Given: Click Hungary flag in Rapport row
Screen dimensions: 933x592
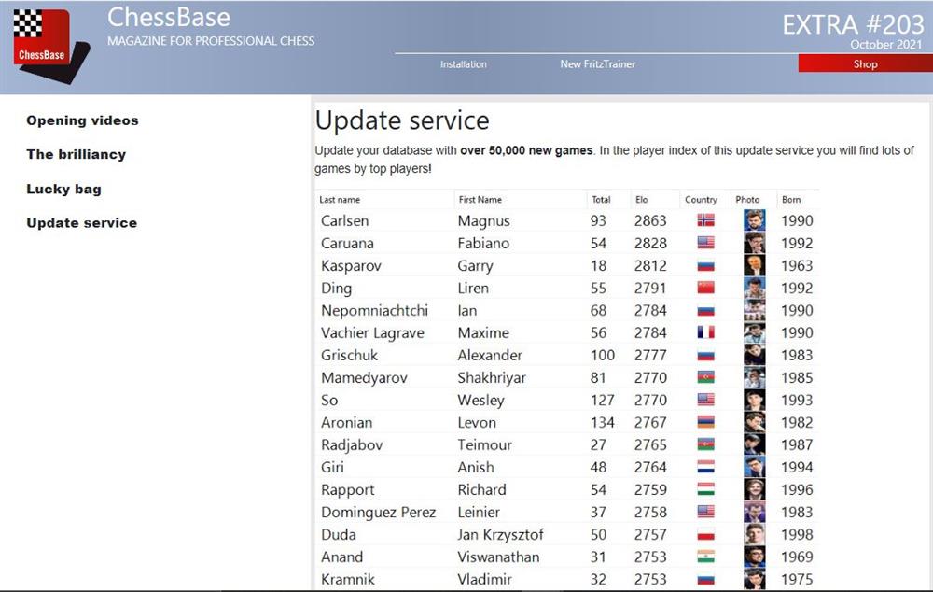Looking at the screenshot, I should 705,489.
